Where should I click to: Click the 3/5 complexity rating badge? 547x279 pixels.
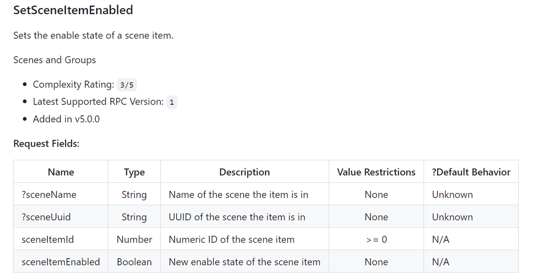[x=127, y=85]
